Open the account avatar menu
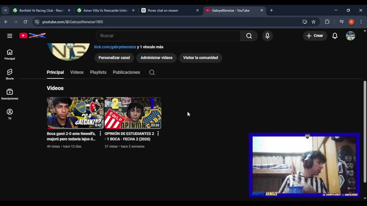 [x=350, y=36]
